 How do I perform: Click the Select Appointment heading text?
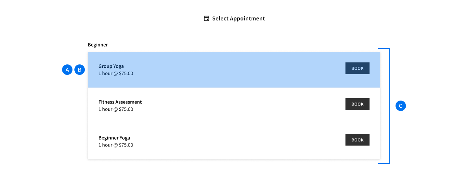pyautogui.click(x=239, y=19)
